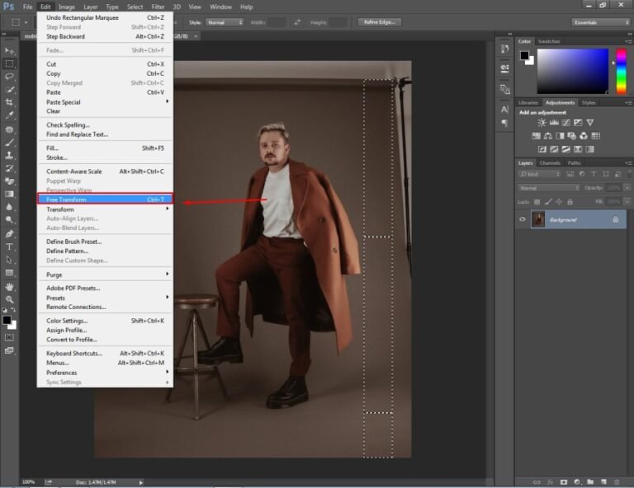
Task: Expand the Paste Special submenu
Action: pos(106,102)
